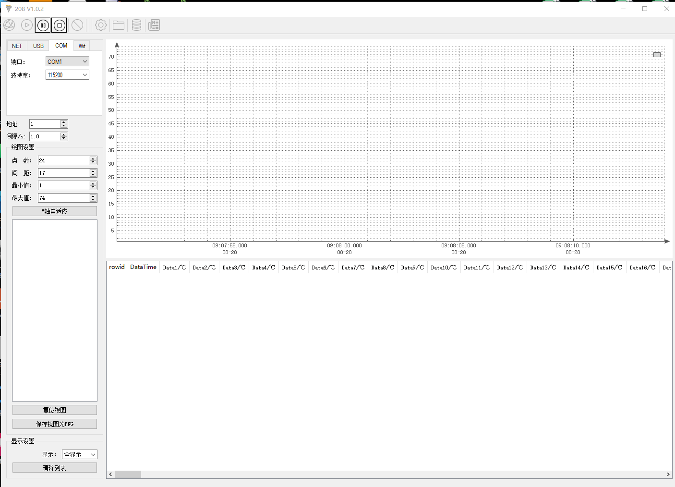Open the folder icon in the toolbar

(x=119, y=25)
